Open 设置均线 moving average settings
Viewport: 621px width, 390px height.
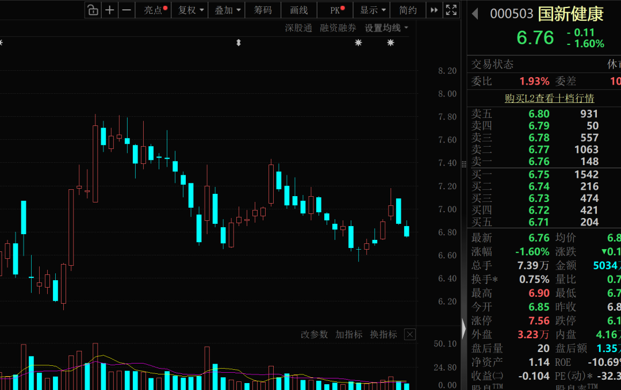click(386, 28)
